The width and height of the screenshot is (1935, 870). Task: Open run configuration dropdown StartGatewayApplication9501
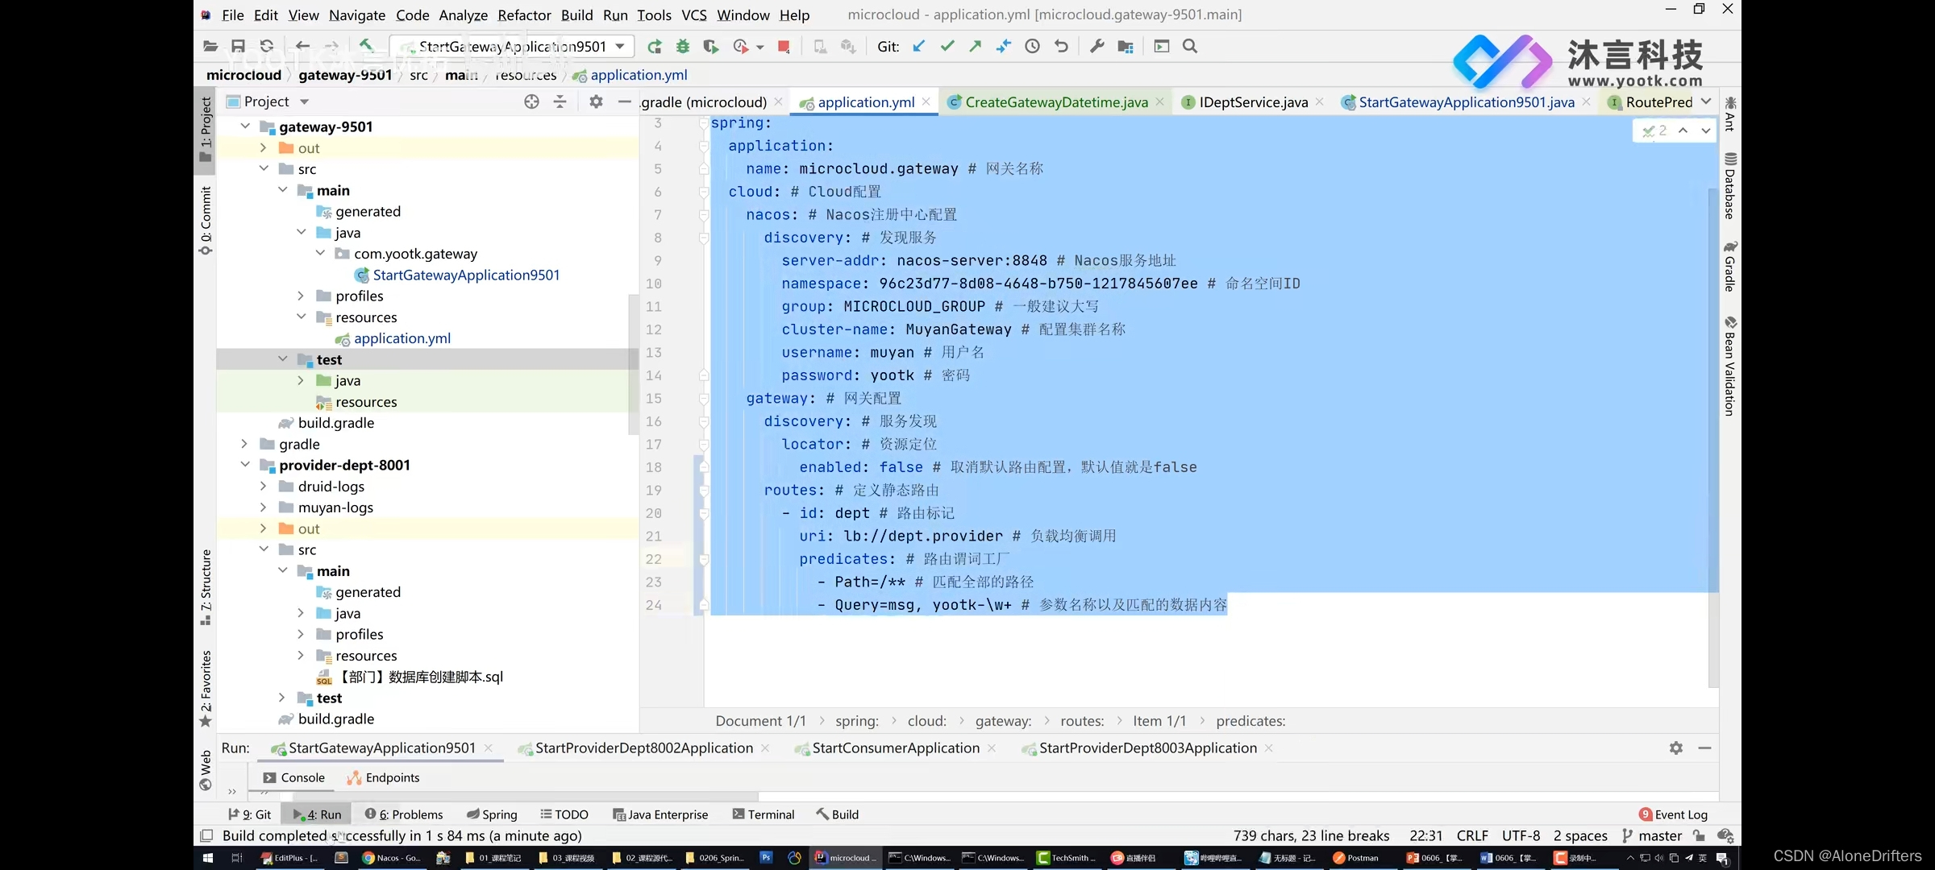coord(512,47)
